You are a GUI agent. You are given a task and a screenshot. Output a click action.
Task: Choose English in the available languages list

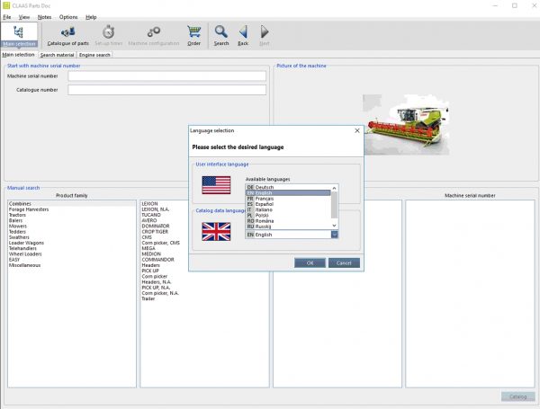click(288, 193)
